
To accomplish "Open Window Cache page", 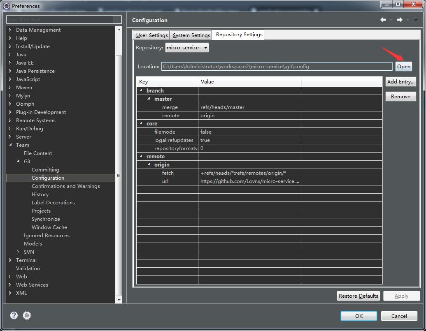I will click(x=49, y=227).
